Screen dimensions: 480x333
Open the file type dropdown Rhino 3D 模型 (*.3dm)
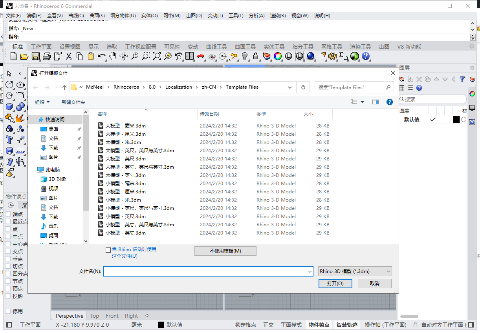point(355,271)
